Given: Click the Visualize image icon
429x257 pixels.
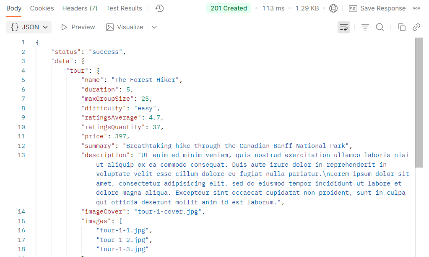Looking at the screenshot, I should tap(110, 27).
